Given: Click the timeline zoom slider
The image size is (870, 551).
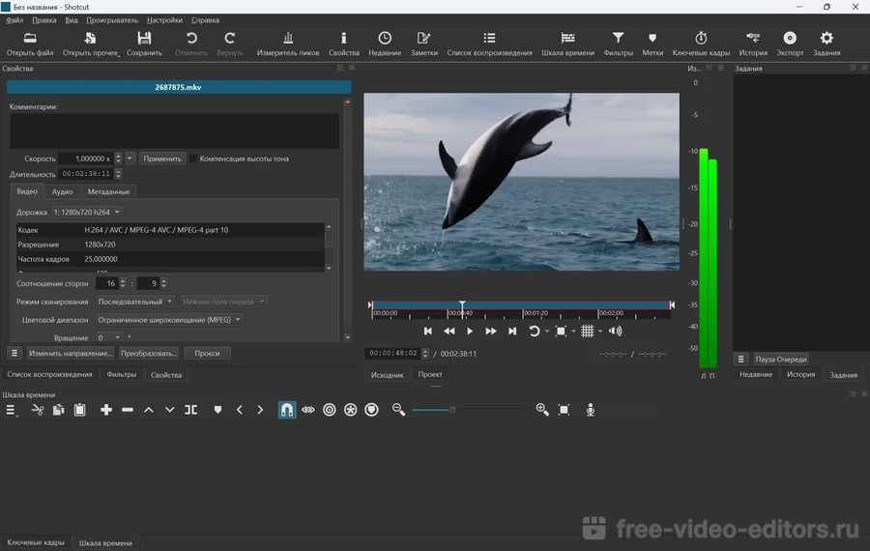Looking at the screenshot, I should click(x=452, y=410).
